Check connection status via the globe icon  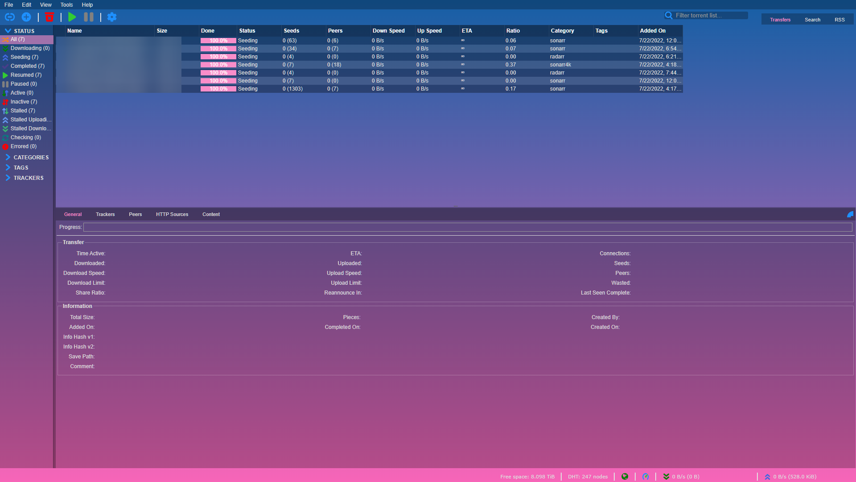(x=625, y=476)
